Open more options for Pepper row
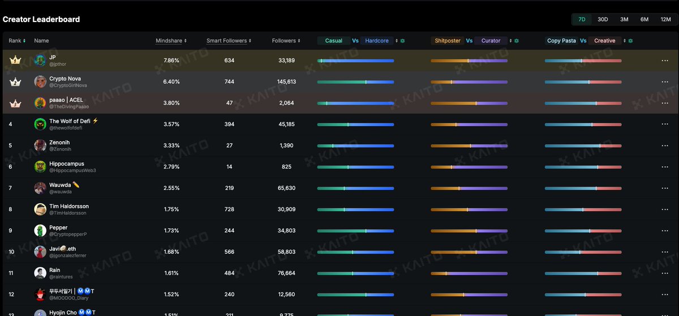This screenshot has height=316, width=679. point(665,231)
